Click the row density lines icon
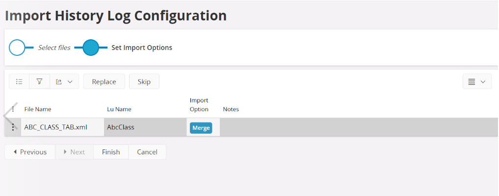 472,82
